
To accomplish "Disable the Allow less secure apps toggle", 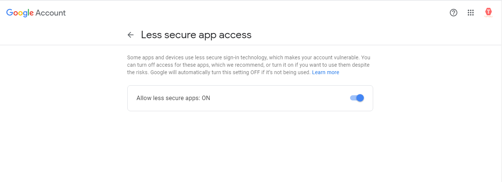I will click(x=357, y=98).
